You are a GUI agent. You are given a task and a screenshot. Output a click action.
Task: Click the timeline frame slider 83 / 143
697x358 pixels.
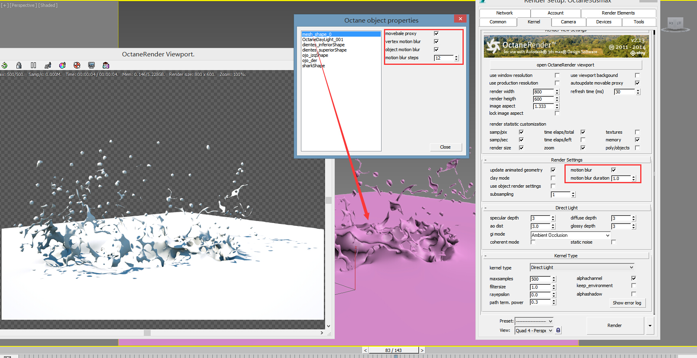point(394,350)
